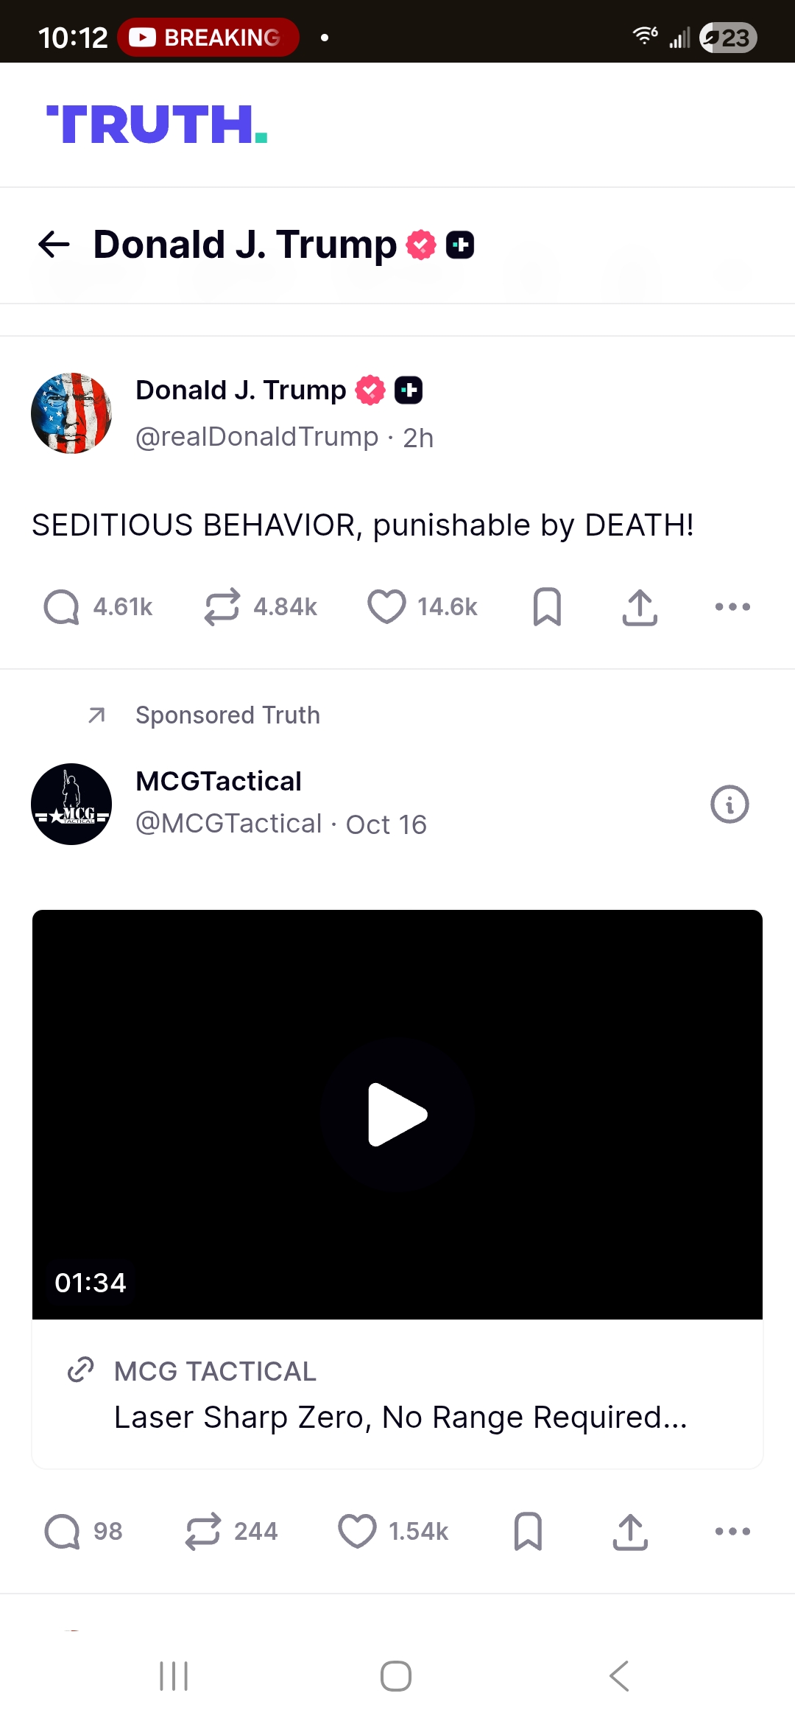Open the TRUTH logo home link
795x1724 pixels.
click(x=157, y=124)
